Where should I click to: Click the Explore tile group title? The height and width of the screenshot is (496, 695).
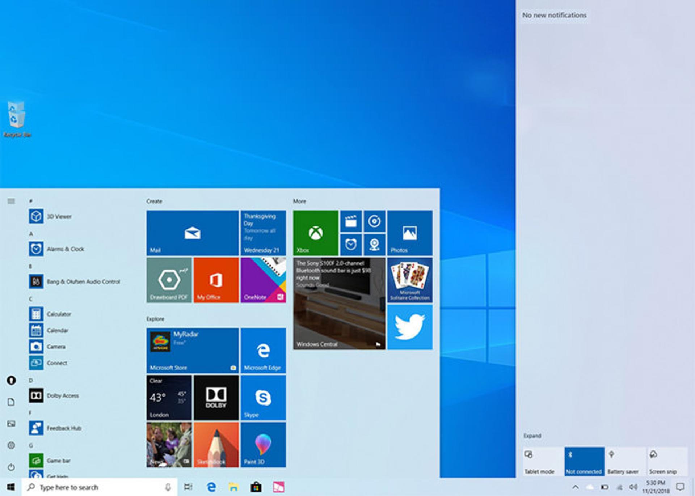(x=155, y=319)
